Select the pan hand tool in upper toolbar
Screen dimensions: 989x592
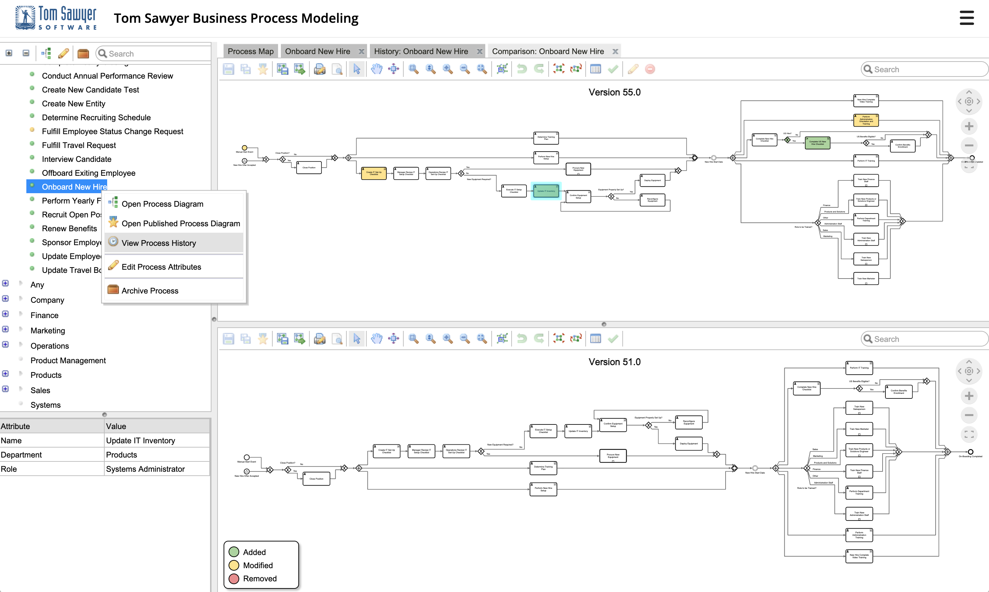pos(376,69)
